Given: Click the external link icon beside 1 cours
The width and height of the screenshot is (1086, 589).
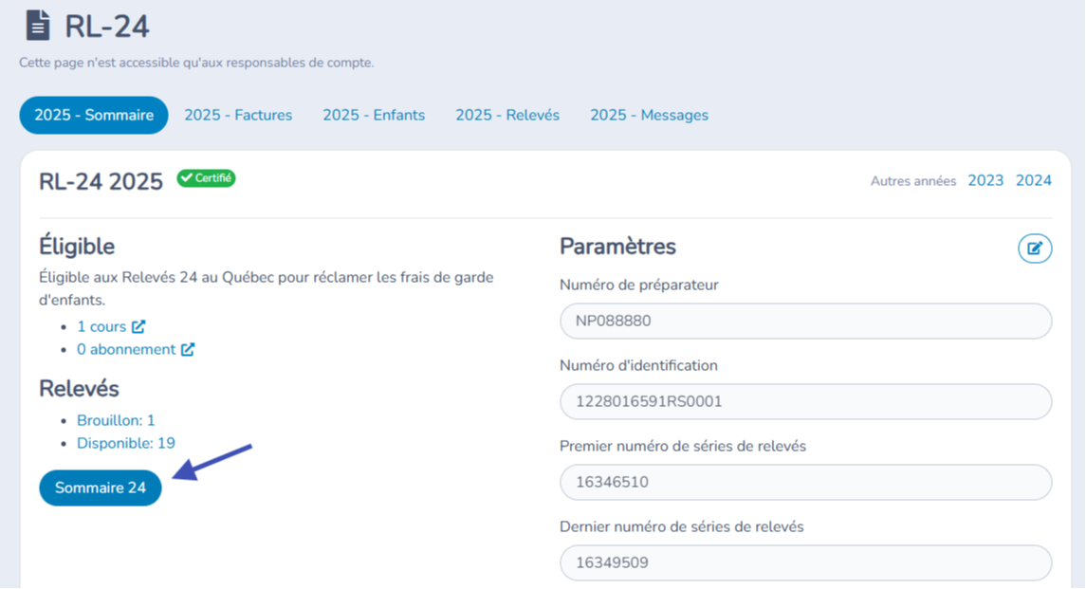Looking at the screenshot, I should click(138, 326).
